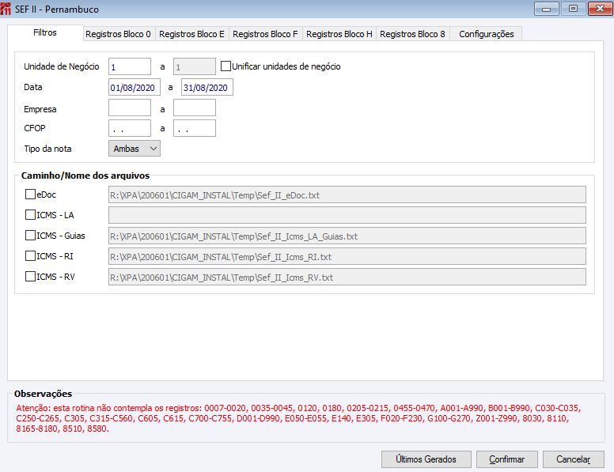Focus the initial Empresa field
Viewport: 614px width, 472px height.
[130, 108]
